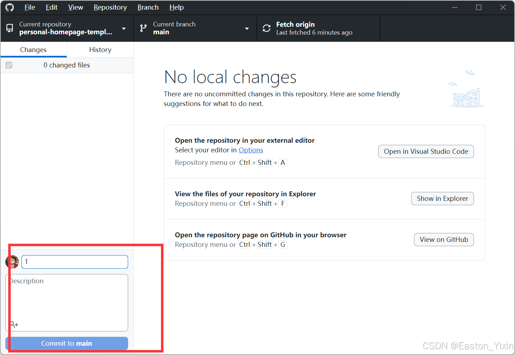515x355 pixels.
Task: Click the git branch icon
Action: 143,28
